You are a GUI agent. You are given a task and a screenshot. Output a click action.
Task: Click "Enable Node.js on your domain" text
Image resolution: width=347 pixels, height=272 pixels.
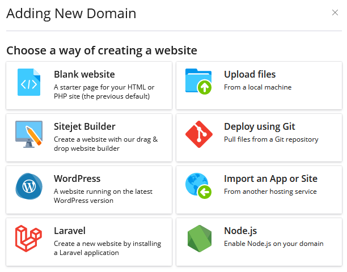coord(274,244)
